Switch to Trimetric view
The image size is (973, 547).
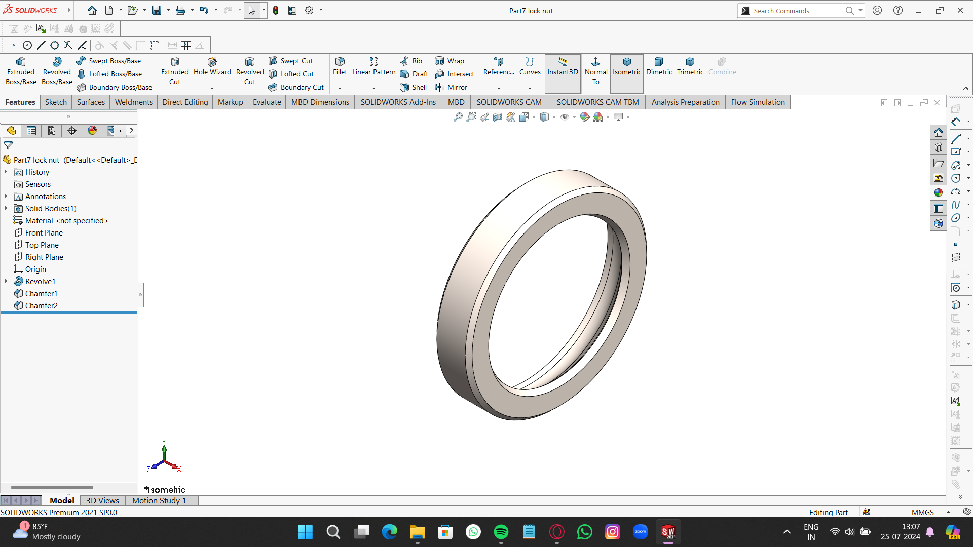click(690, 67)
